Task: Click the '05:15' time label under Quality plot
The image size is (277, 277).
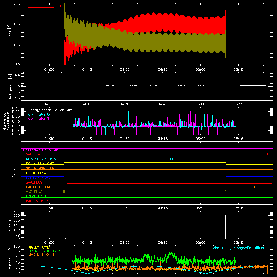Action: coord(238,243)
